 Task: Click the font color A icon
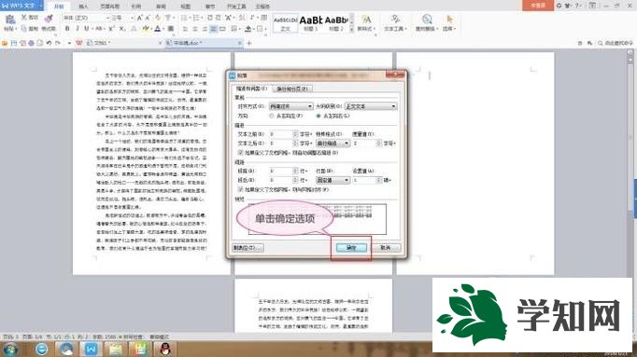[158, 28]
